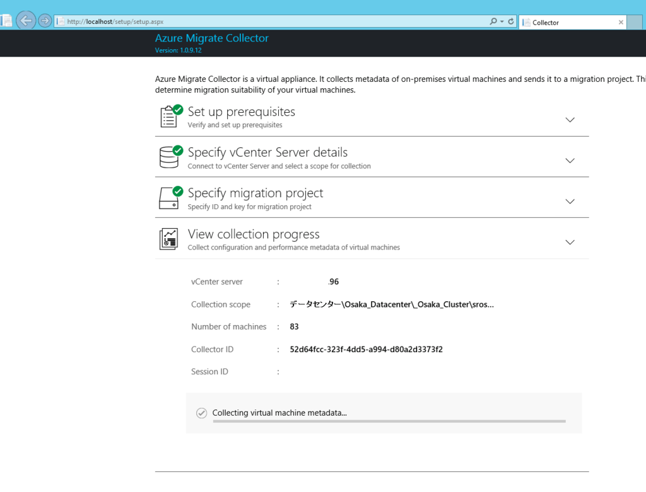
Task: Expand Specify migration project chevron
Action: coord(570,201)
